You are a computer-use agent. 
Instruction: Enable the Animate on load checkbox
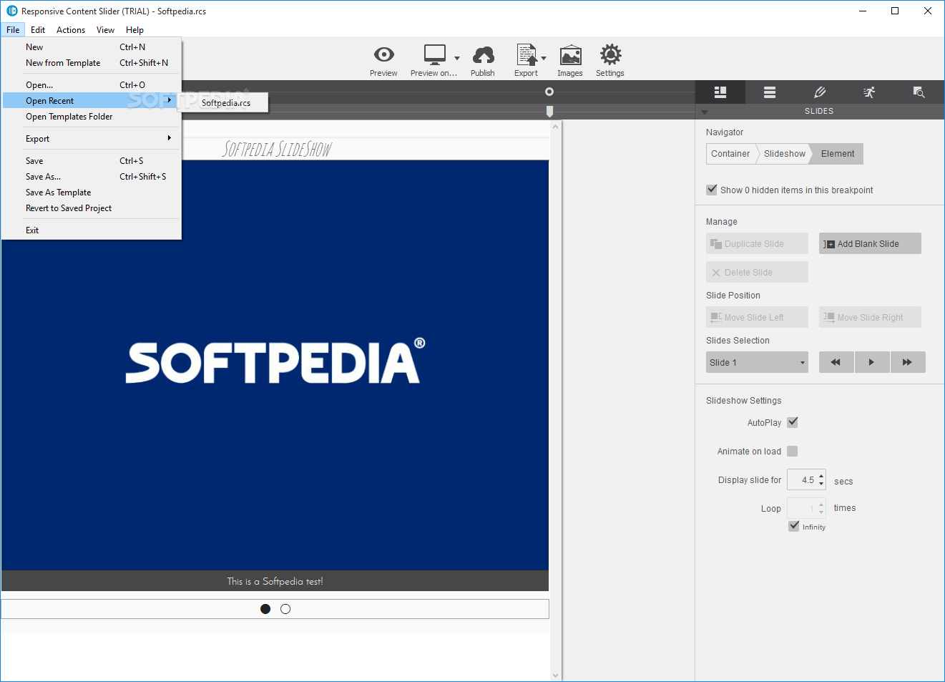tap(793, 451)
